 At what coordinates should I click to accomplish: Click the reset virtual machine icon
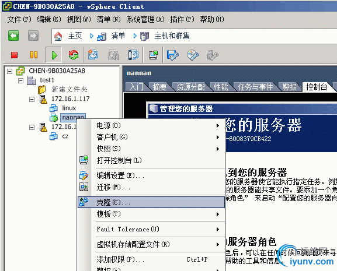pos(74,55)
